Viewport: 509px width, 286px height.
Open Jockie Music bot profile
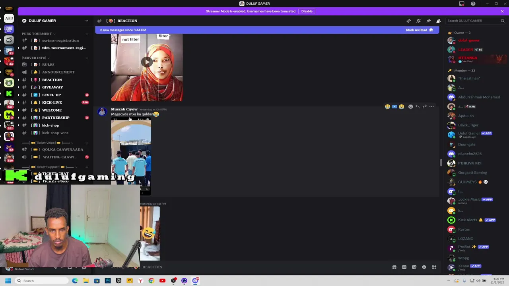coord(476,201)
